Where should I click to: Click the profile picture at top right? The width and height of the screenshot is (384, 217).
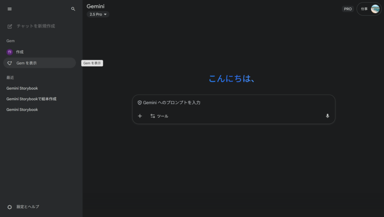(x=375, y=9)
